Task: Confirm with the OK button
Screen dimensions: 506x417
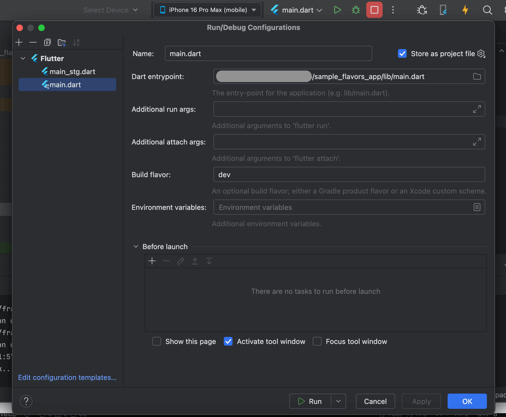Action: (x=467, y=401)
